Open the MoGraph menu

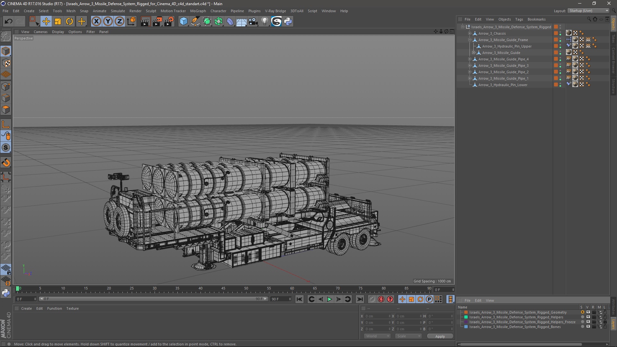[x=198, y=11]
